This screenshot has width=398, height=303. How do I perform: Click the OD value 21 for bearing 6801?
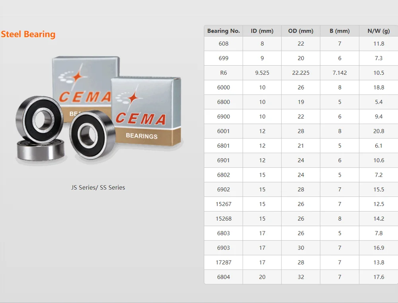tap(301, 146)
